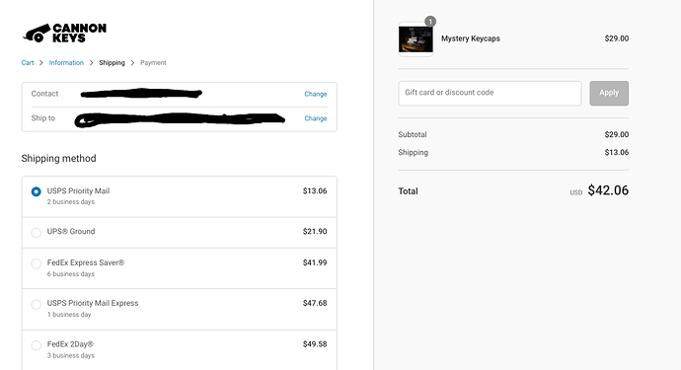This screenshot has height=370, width=681.
Task: Click the quantity badge on product thumbnail
Action: coord(430,22)
